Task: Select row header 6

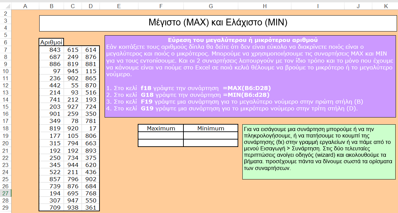Action: [x=6, y=42]
